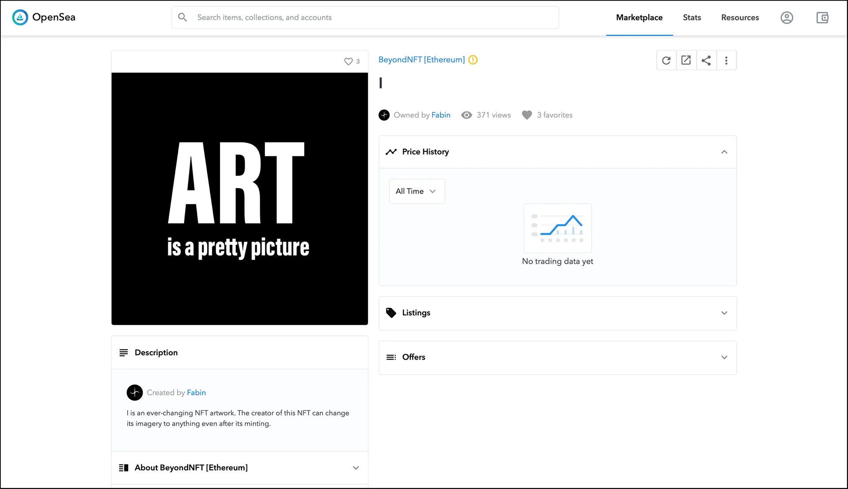Open the account profile icon
This screenshot has height=489, width=848.
point(787,18)
